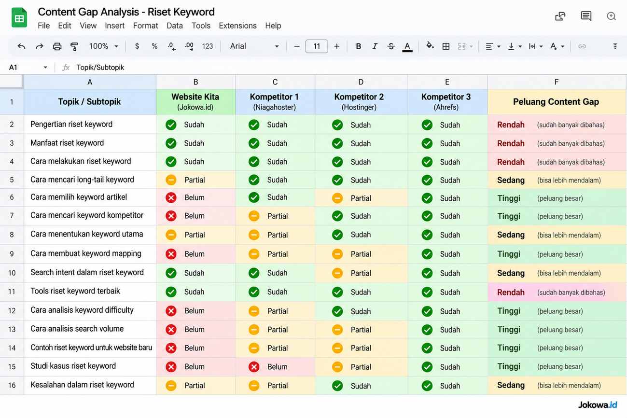
Task: Click the 123 number format button
Action: coord(208,46)
